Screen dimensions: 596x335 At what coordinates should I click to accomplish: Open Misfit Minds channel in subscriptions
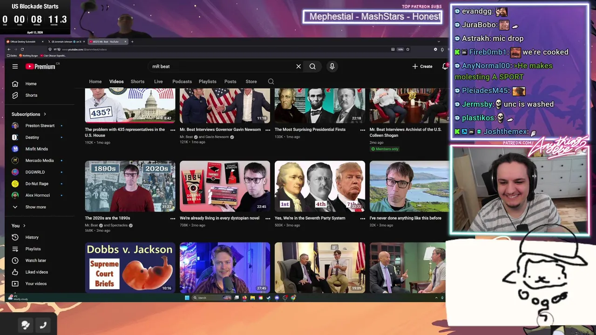click(36, 149)
